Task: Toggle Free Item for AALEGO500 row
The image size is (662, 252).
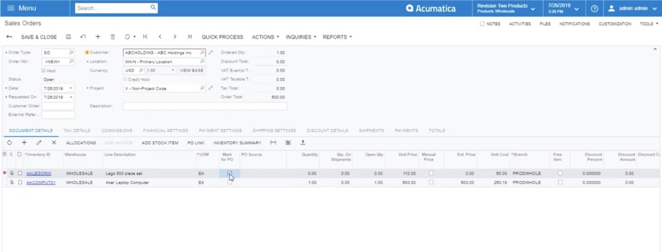Action: click(x=561, y=173)
